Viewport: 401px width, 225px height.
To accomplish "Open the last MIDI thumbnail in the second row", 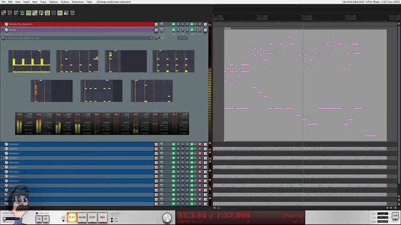I will point(152,91).
